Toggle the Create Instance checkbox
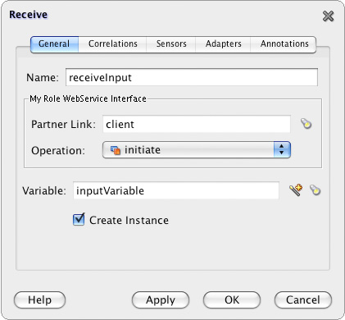The image size is (345, 320). pyautogui.click(x=79, y=219)
